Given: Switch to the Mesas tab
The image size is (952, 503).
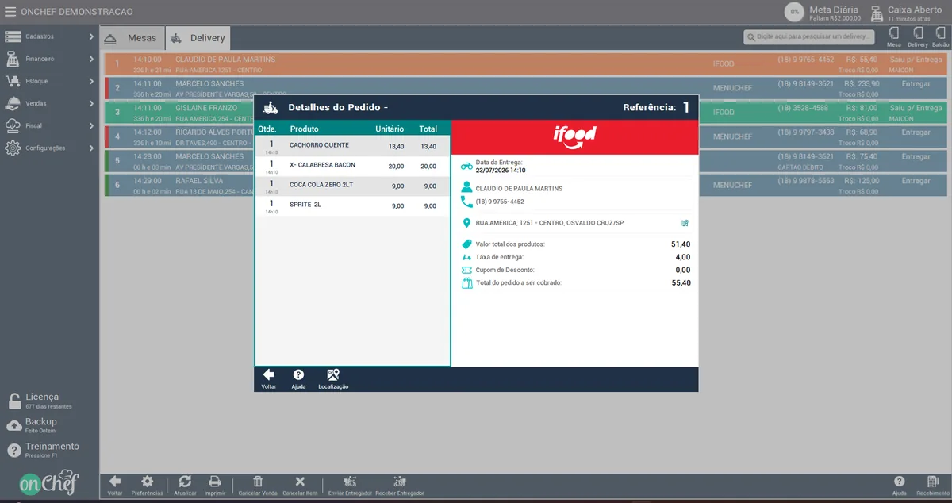Looking at the screenshot, I should (132, 38).
